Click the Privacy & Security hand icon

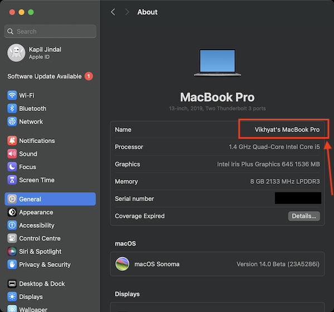[12, 265]
